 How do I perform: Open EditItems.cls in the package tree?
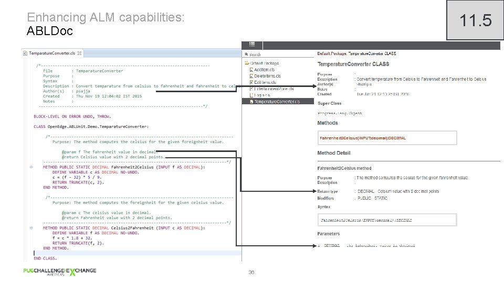pyautogui.click(x=265, y=82)
